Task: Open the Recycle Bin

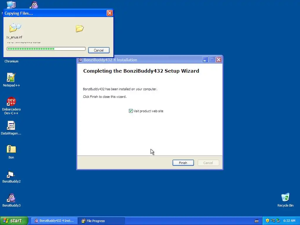Action: [285, 200]
